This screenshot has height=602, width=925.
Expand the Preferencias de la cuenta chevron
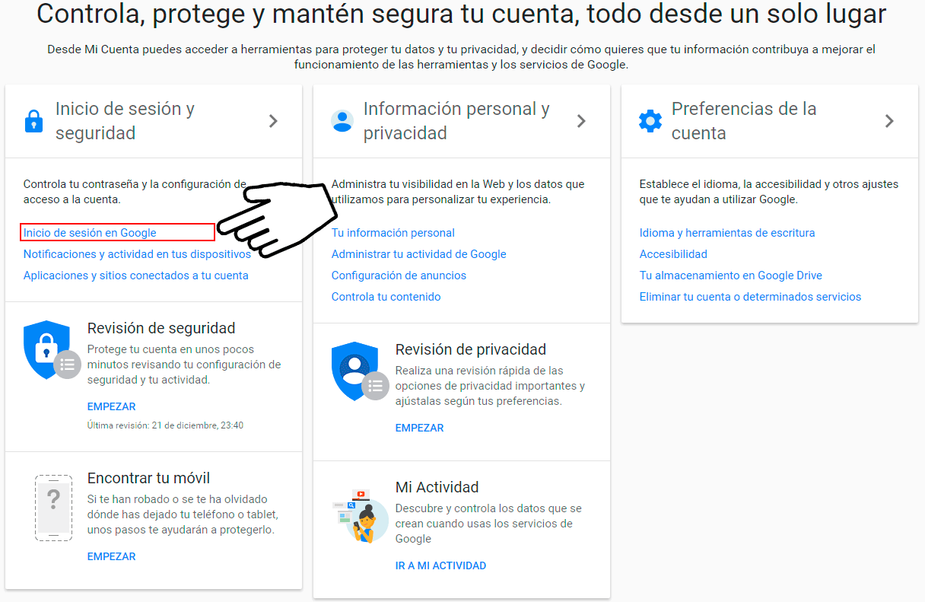[890, 121]
